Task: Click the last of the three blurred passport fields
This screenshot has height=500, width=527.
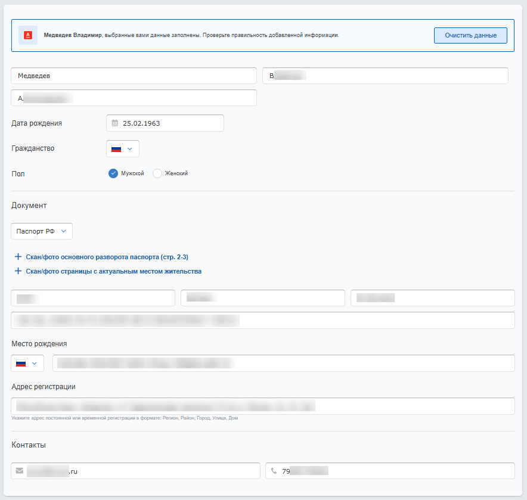Action: 433,298
